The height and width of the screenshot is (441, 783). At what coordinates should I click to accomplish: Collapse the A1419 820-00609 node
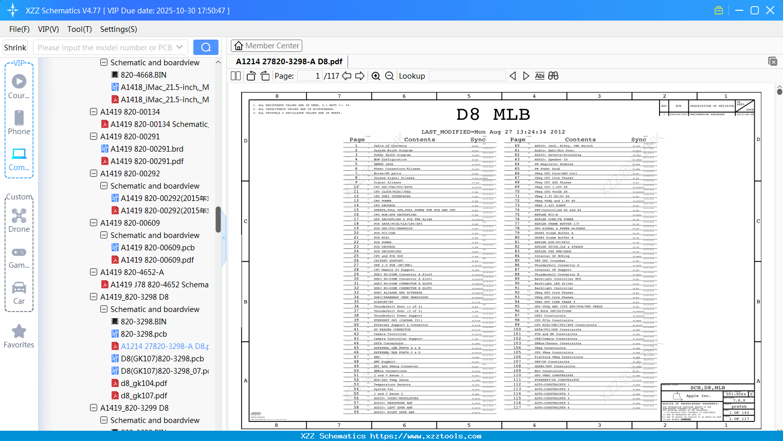pos(94,223)
